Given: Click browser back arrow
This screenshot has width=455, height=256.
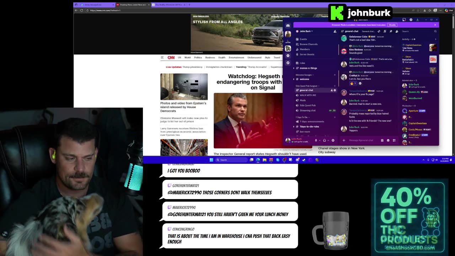Looking at the screenshot, I should click(76, 10).
